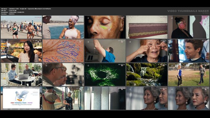Select last thumbnail of two grey-haired women

pyautogui.click(x=189, y=98)
